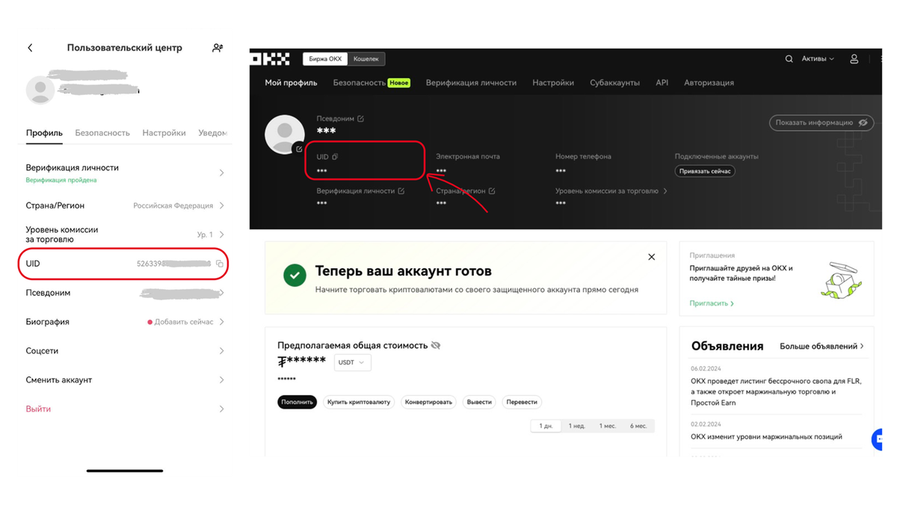Select the mobile Безопасность tab
This screenshot has width=897, height=505.
pyautogui.click(x=102, y=133)
